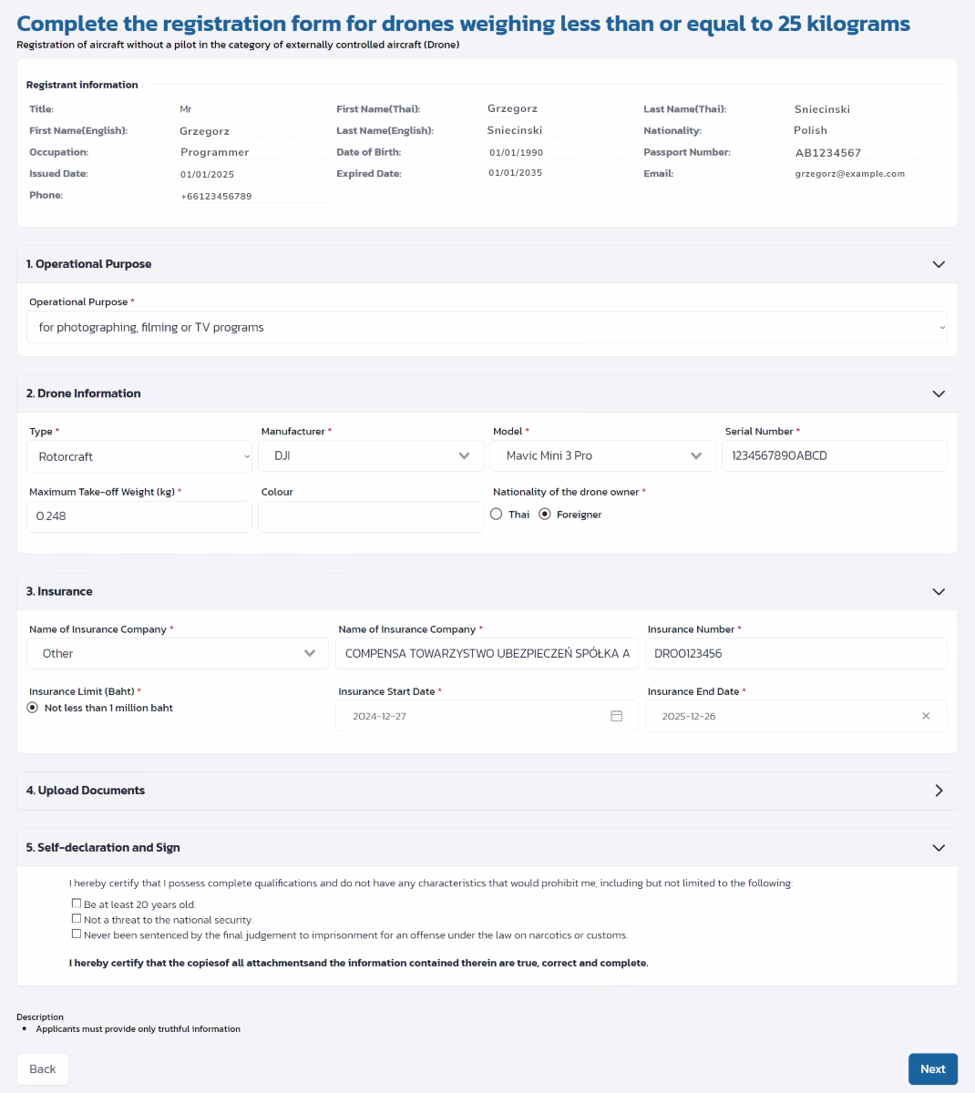This screenshot has height=1093, width=975.
Task: Collapse the Self-declaration and Sign section
Action: [x=939, y=848]
